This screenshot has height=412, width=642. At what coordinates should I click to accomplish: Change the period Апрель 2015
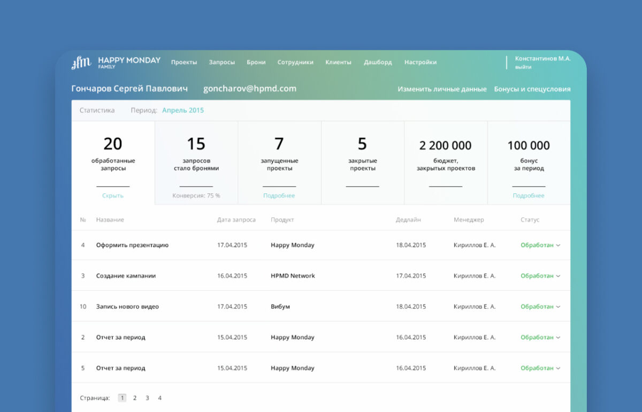click(183, 111)
